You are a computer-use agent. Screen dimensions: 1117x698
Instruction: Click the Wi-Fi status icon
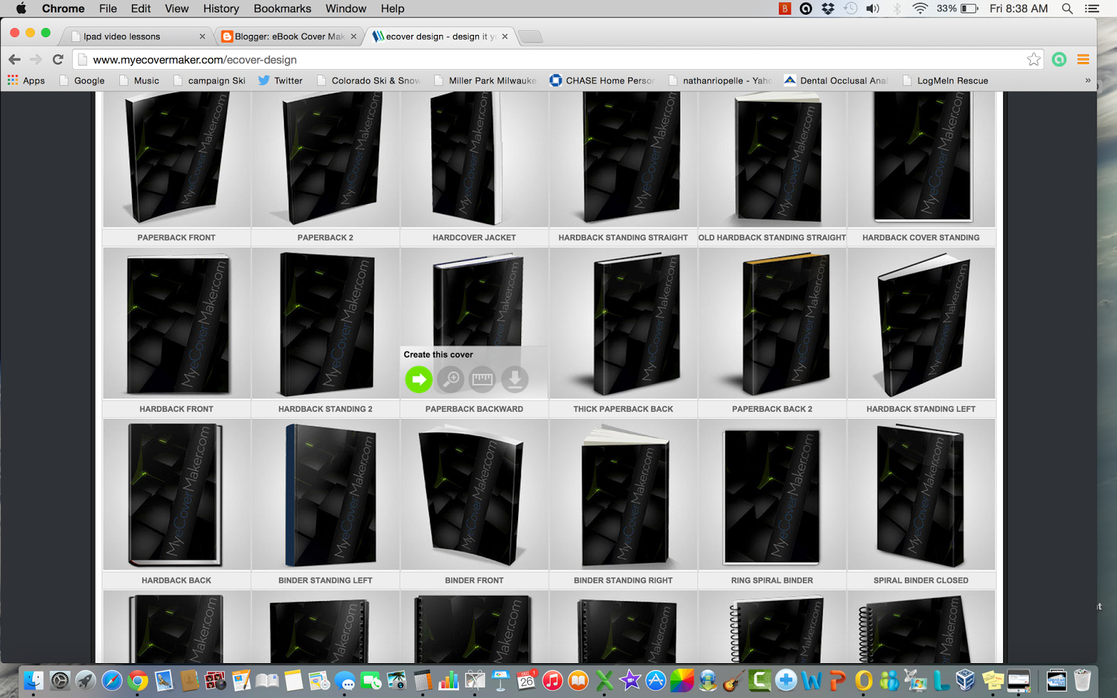pyautogui.click(x=920, y=8)
